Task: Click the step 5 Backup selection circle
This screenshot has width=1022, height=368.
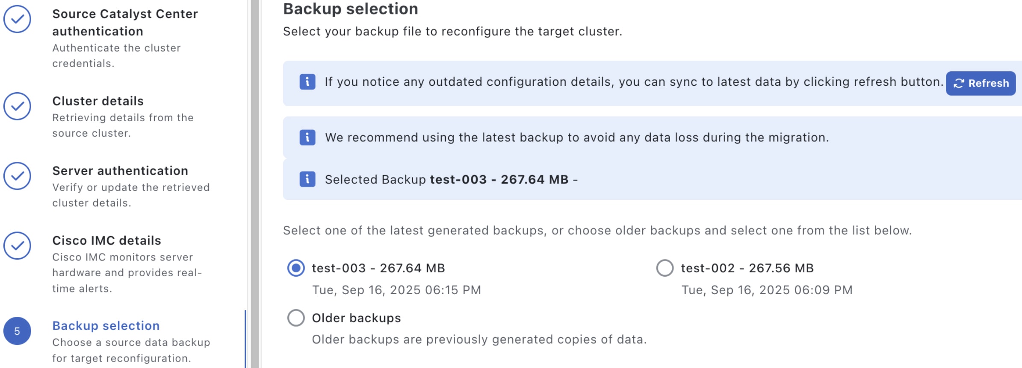Action: pos(17,331)
